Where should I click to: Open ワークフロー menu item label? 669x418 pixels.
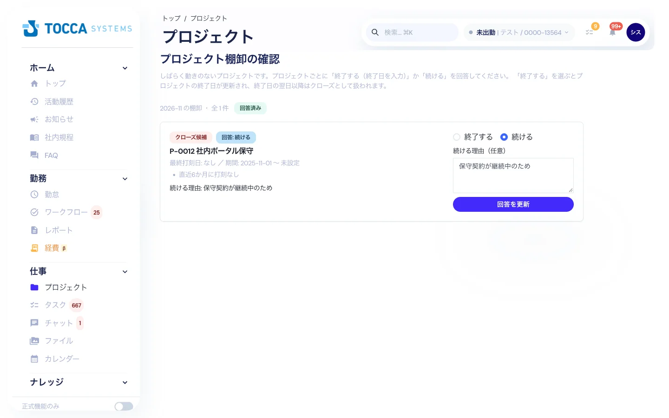66,212
